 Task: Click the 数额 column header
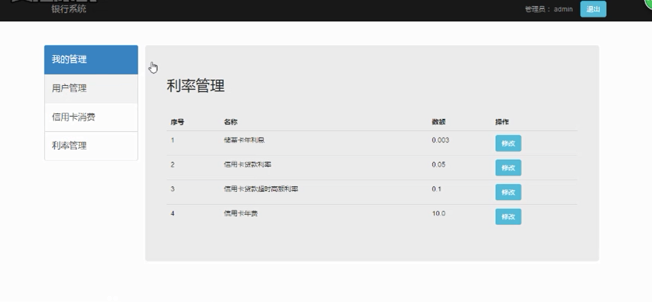(x=438, y=122)
